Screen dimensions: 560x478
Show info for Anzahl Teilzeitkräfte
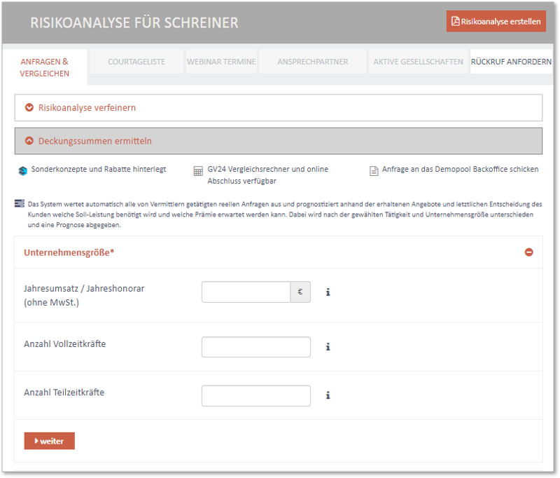(x=328, y=395)
